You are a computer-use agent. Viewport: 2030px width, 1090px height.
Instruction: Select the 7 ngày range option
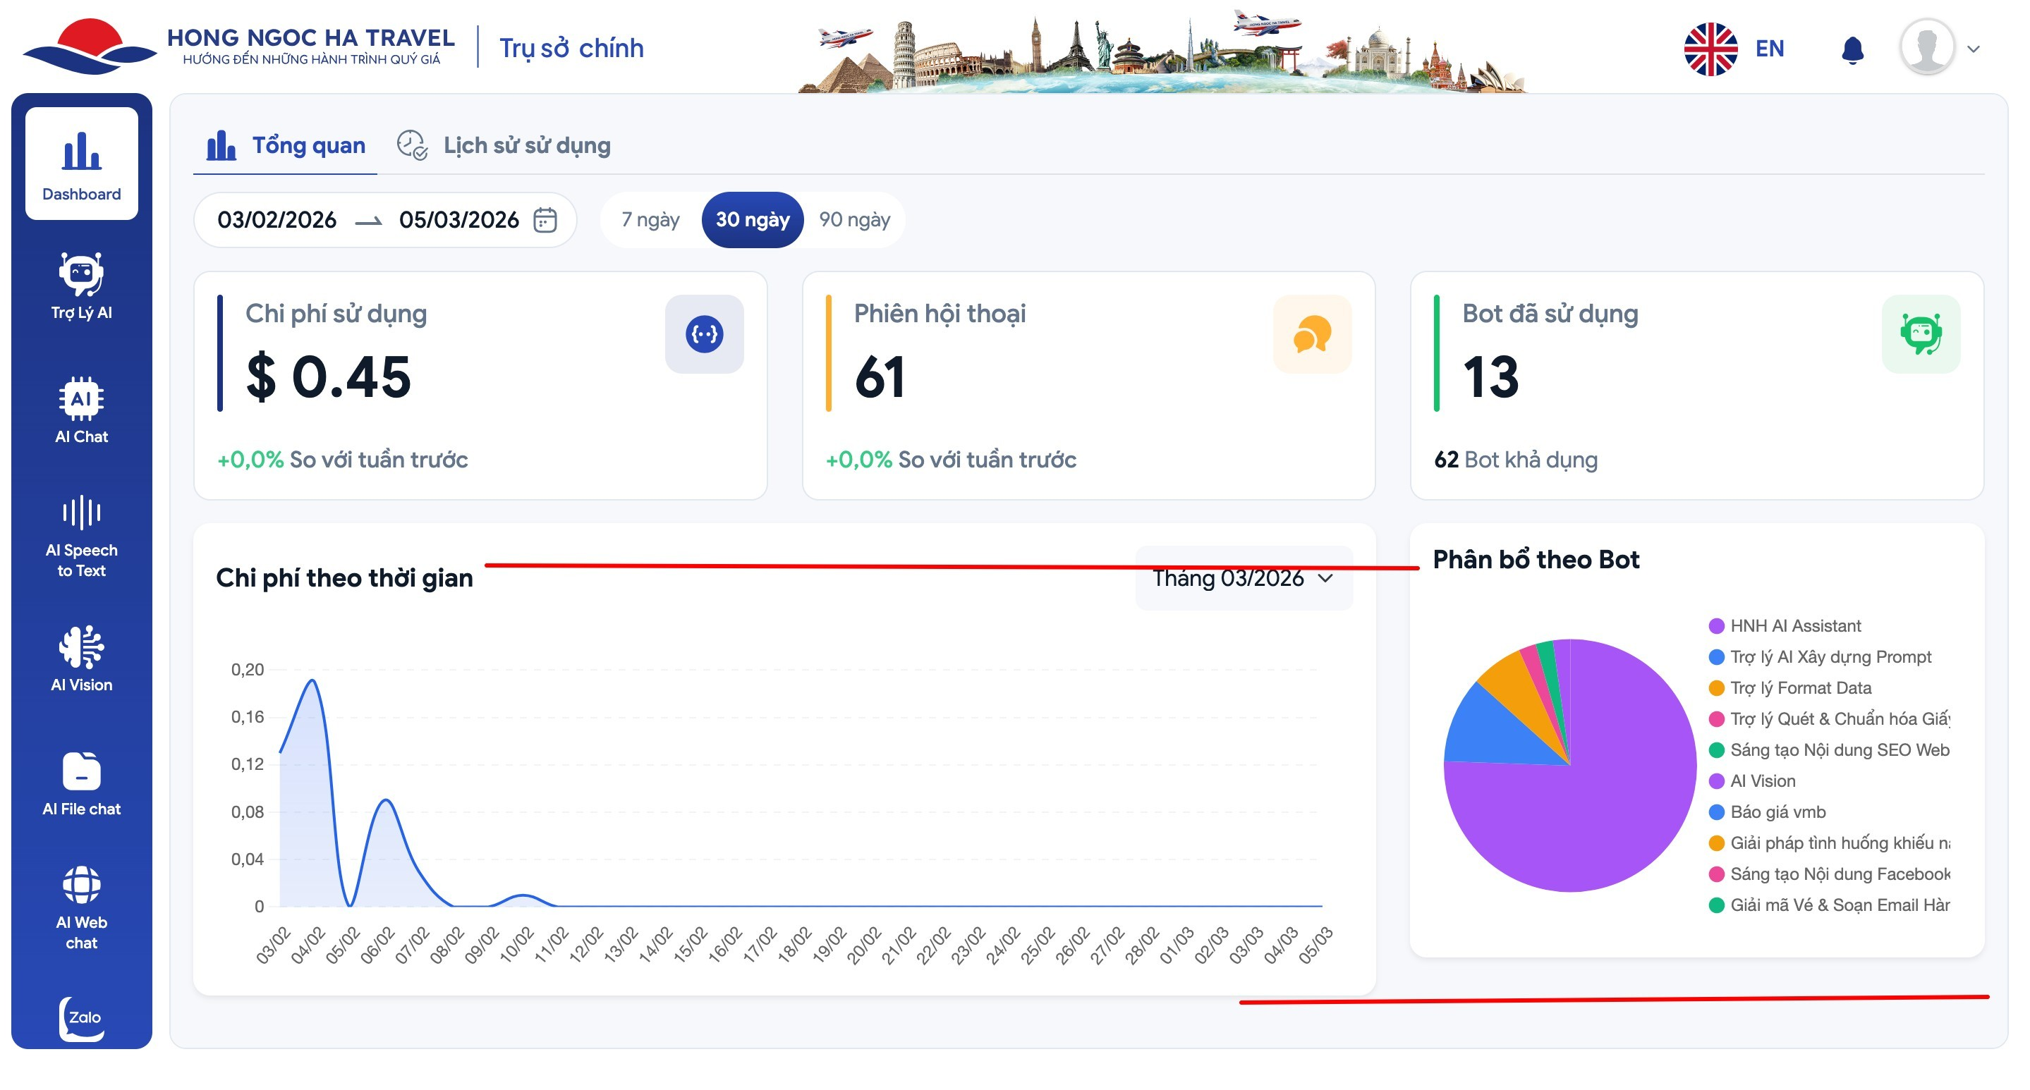[650, 220]
